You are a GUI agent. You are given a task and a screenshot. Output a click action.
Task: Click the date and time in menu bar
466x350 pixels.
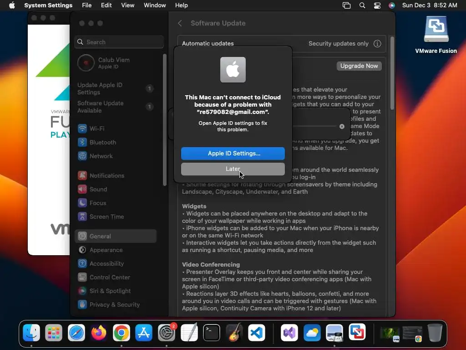[x=430, y=5]
